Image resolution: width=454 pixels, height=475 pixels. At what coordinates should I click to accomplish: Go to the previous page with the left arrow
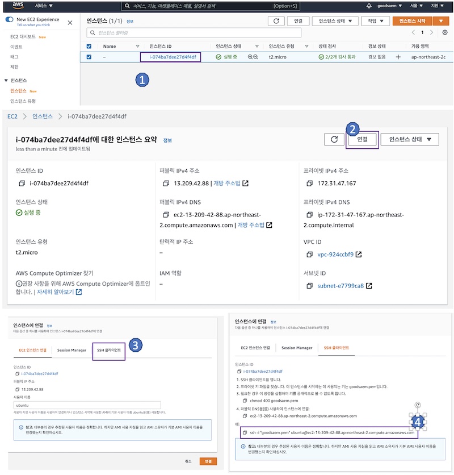pos(413,32)
